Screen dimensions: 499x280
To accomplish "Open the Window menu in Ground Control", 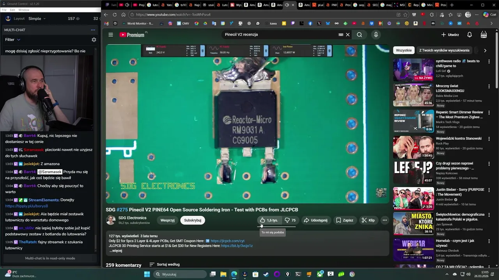I will pos(24,10).
